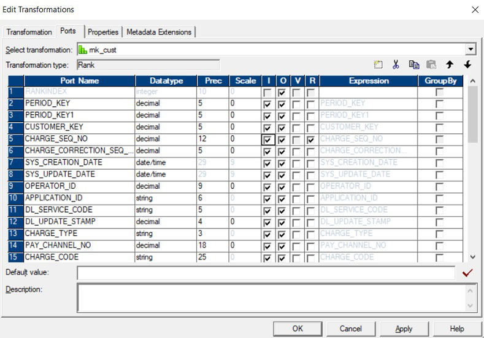Open the Select transformation dropdown

470,50
